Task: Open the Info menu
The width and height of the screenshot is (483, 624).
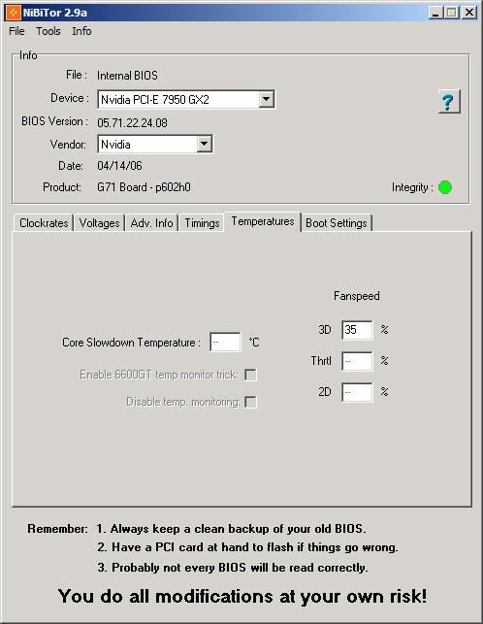Action: (x=81, y=31)
